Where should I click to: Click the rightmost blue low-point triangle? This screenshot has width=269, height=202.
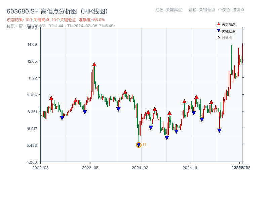pos(219,131)
